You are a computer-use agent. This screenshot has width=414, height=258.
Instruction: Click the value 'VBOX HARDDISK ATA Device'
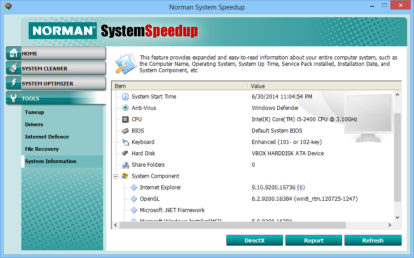point(288,153)
